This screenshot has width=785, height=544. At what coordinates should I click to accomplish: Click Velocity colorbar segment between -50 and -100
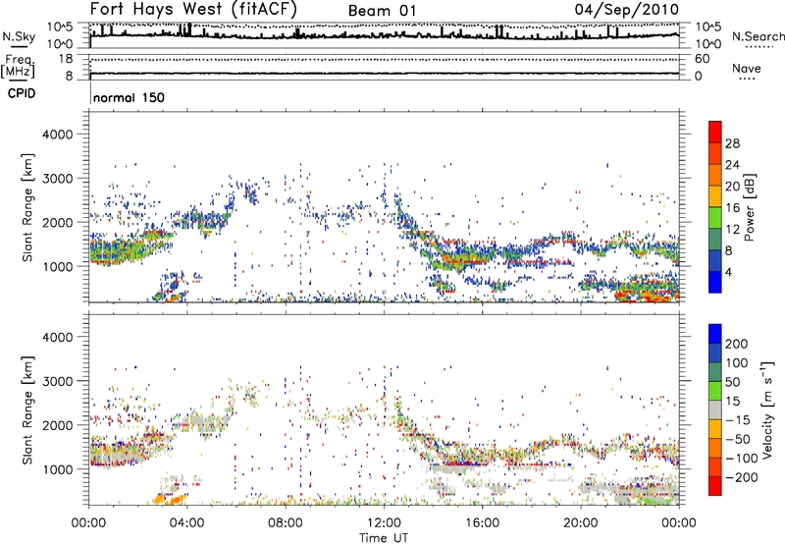click(715, 448)
